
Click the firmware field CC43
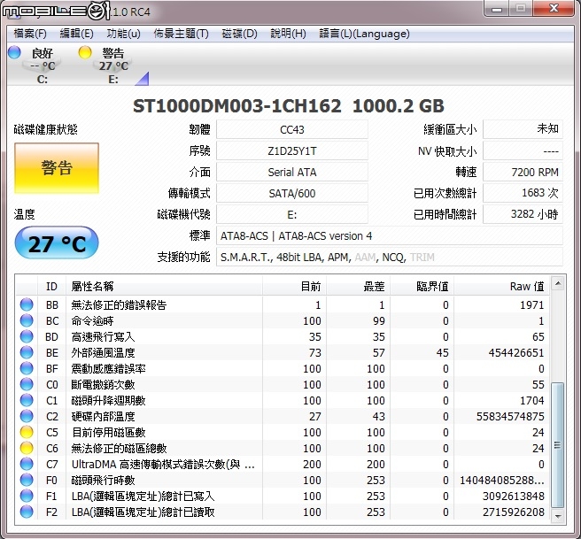click(x=292, y=129)
